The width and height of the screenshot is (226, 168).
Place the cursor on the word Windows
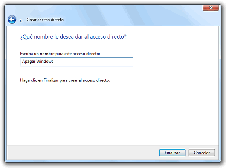pos(45,61)
